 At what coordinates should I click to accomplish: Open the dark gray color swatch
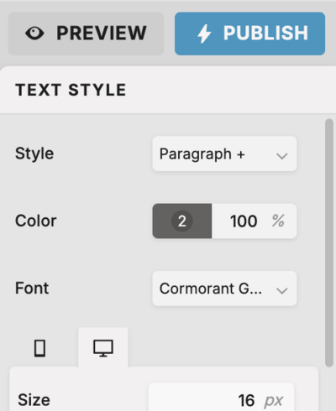pos(182,221)
